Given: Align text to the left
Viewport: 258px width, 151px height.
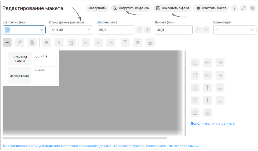Looking at the screenshot, I should 86,42.
